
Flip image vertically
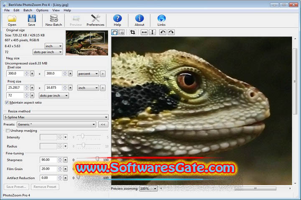[152, 32]
